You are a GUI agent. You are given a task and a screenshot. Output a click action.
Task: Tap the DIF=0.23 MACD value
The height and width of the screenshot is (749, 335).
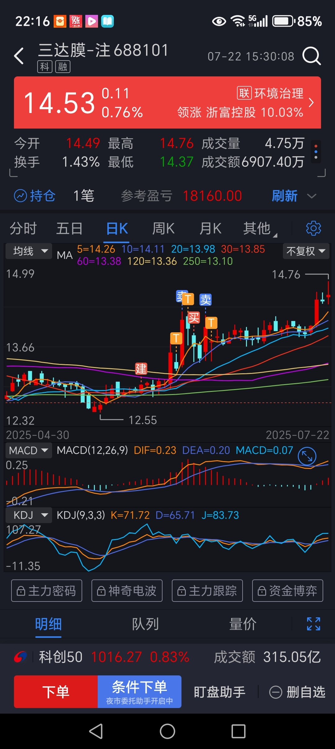(155, 450)
